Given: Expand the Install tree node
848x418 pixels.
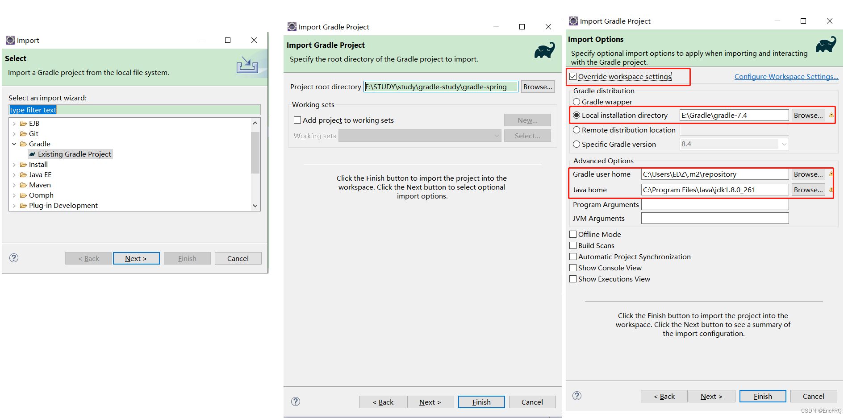Looking at the screenshot, I should tap(14, 165).
